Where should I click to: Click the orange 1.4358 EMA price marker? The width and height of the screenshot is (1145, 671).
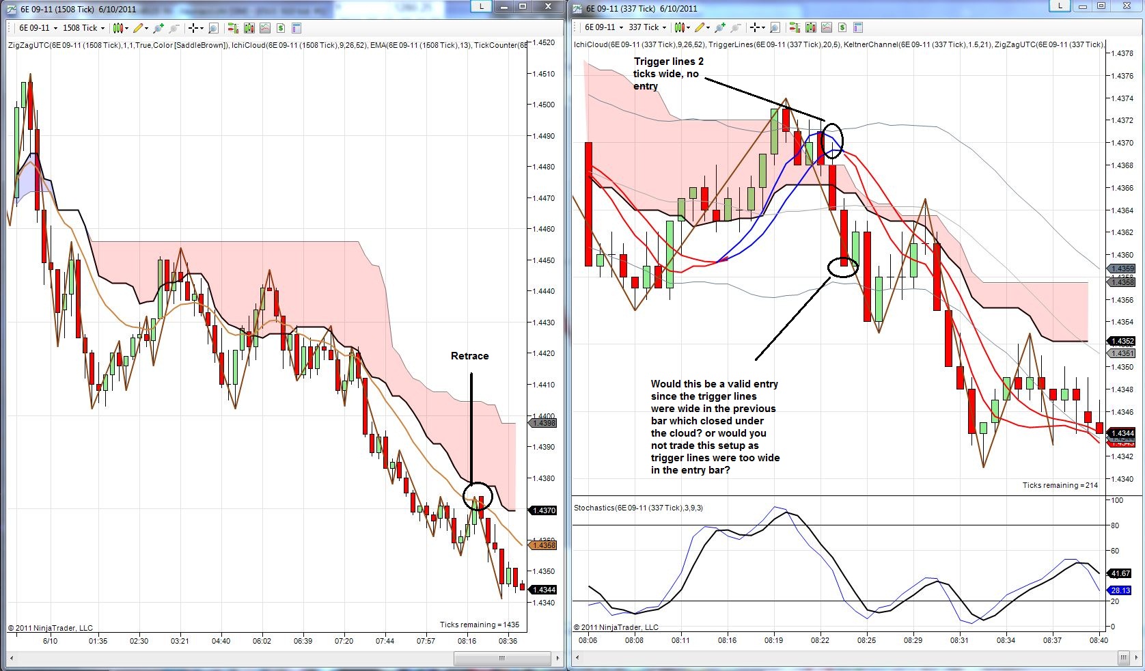click(544, 545)
